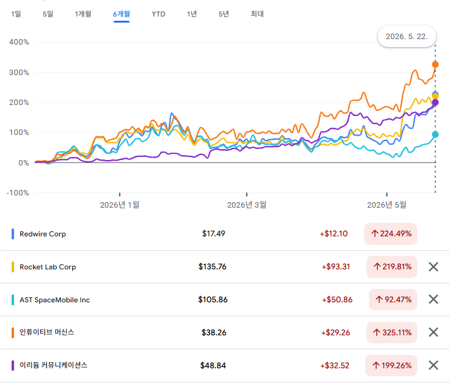
Task: Open 인튜이티브 머신스 stock row
Action: pos(225,332)
